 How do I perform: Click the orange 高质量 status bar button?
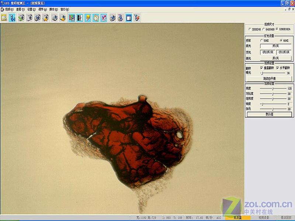[237, 218]
